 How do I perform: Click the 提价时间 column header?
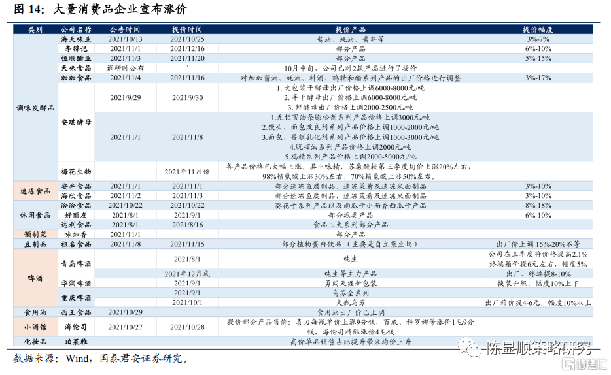[x=187, y=29]
